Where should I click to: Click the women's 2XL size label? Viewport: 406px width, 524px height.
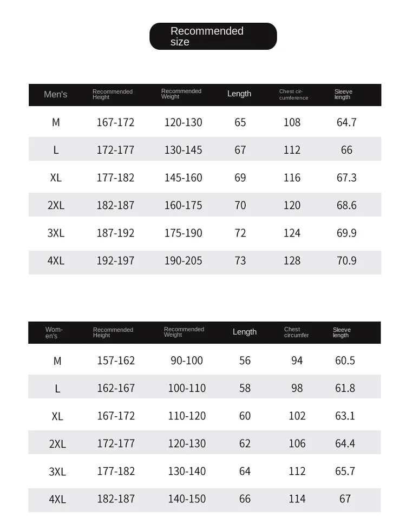click(x=57, y=444)
